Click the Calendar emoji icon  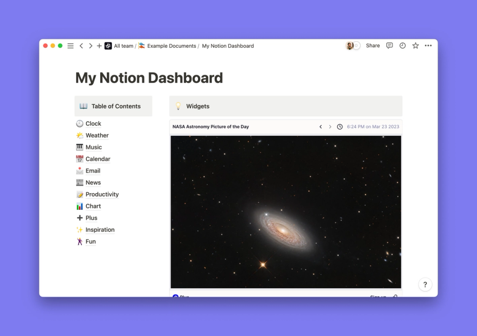coord(80,159)
